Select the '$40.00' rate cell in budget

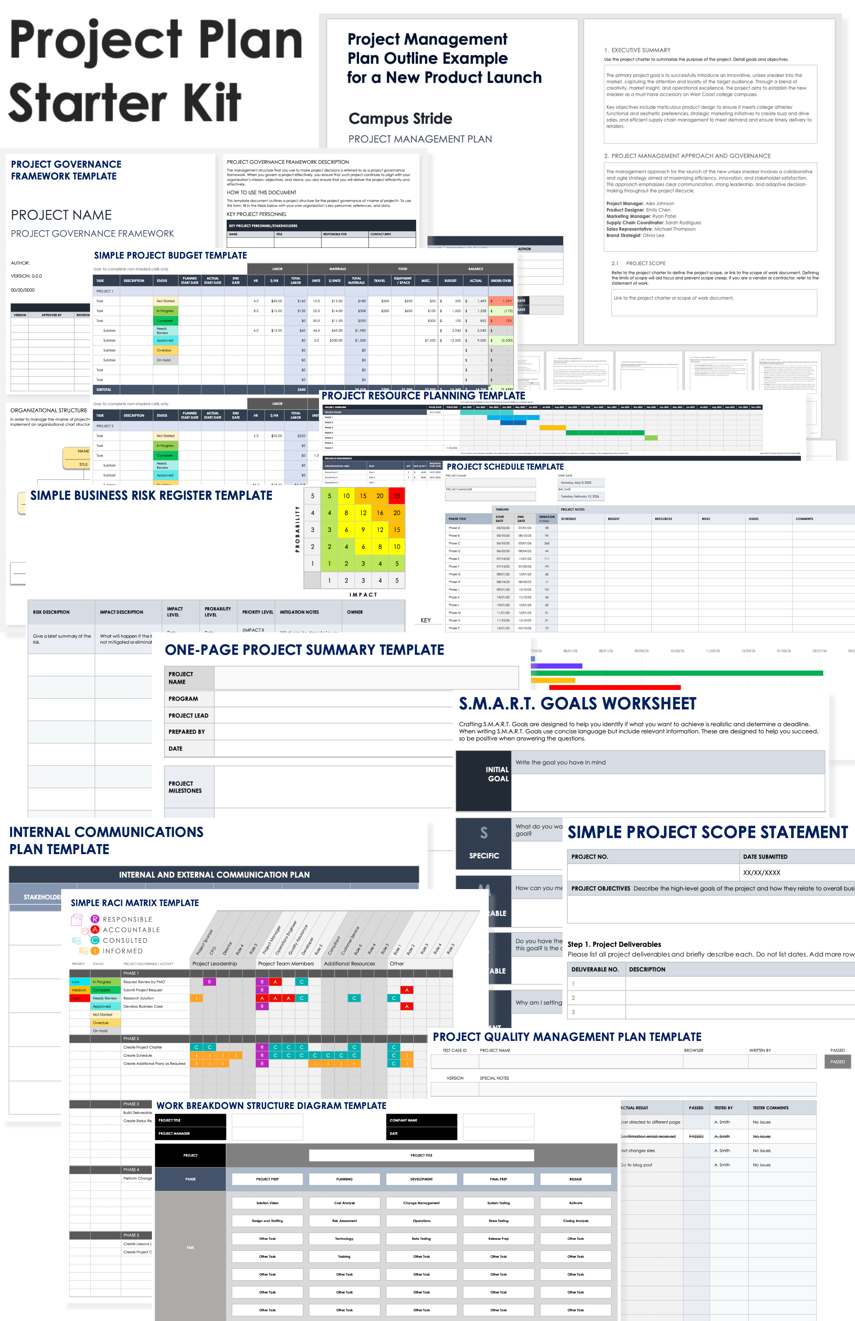274,301
